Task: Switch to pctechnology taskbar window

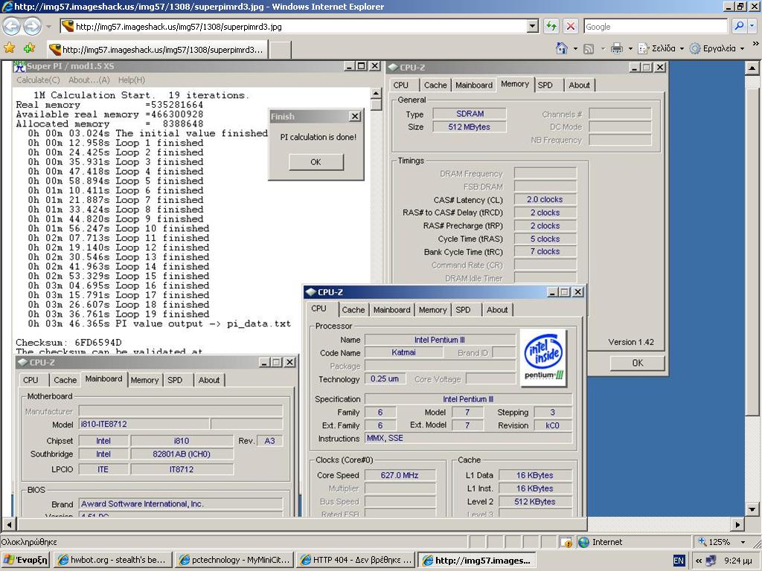Action: coord(234,560)
